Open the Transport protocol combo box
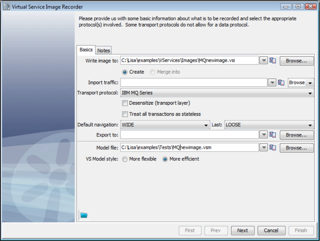This screenshot has height=241, width=320. (218, 93)
